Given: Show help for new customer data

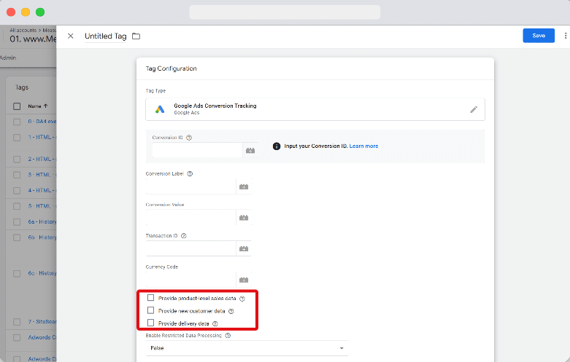Looking at the screenshot, I should [x=231, y=311].
